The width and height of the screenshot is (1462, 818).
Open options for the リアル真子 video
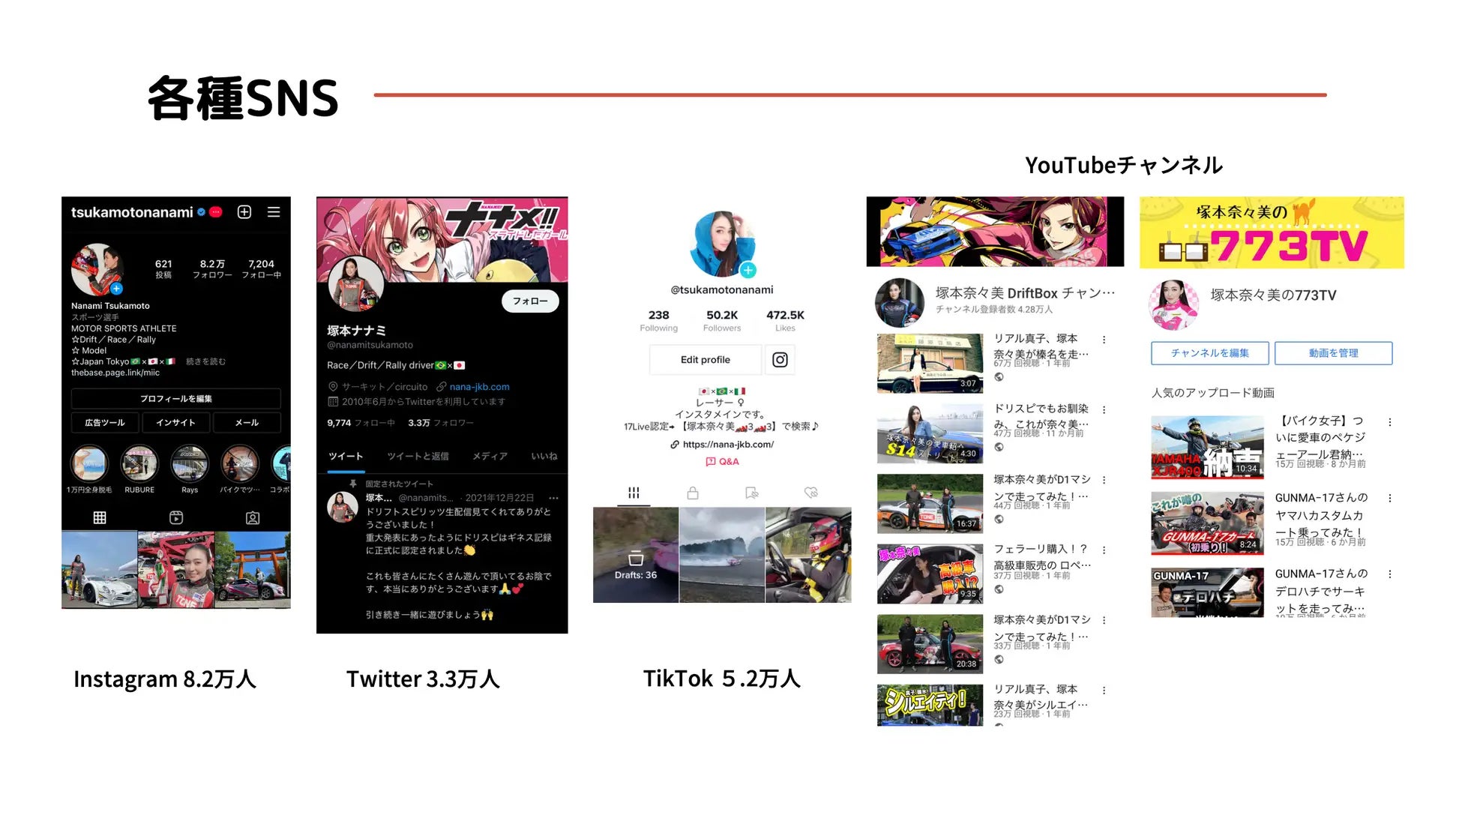pyautogui.click(x=1104, y=340)
